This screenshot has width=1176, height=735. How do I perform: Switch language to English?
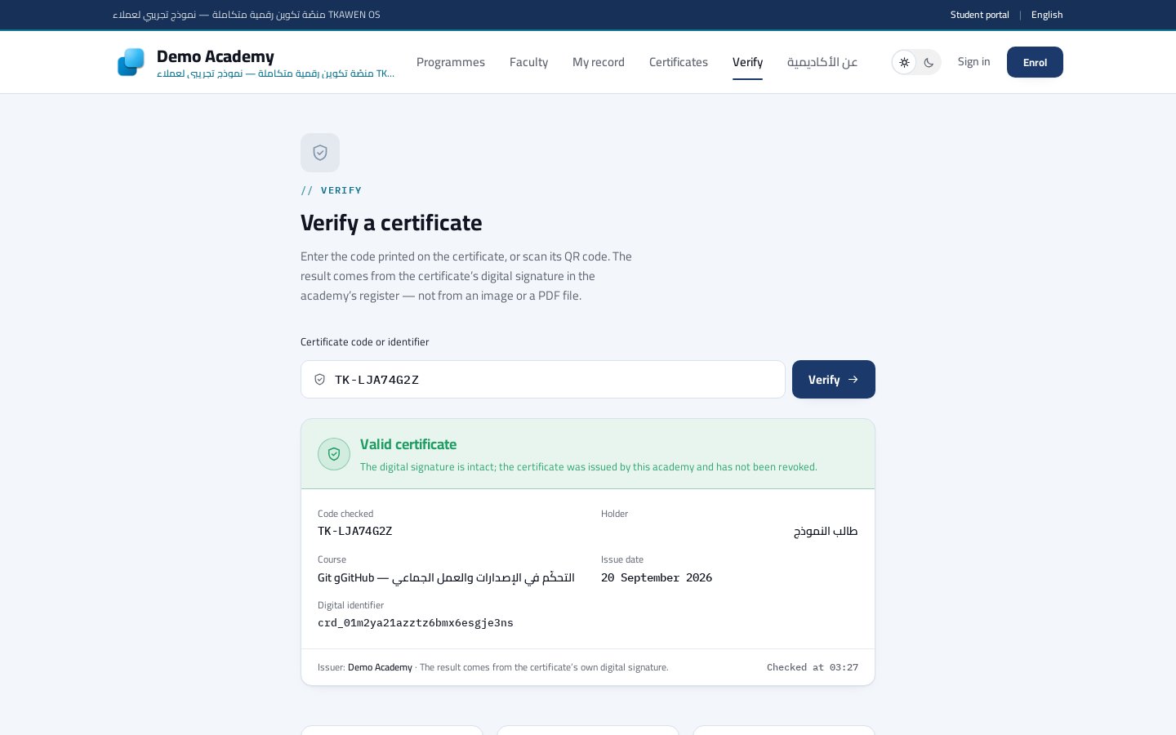(1047, 15)
